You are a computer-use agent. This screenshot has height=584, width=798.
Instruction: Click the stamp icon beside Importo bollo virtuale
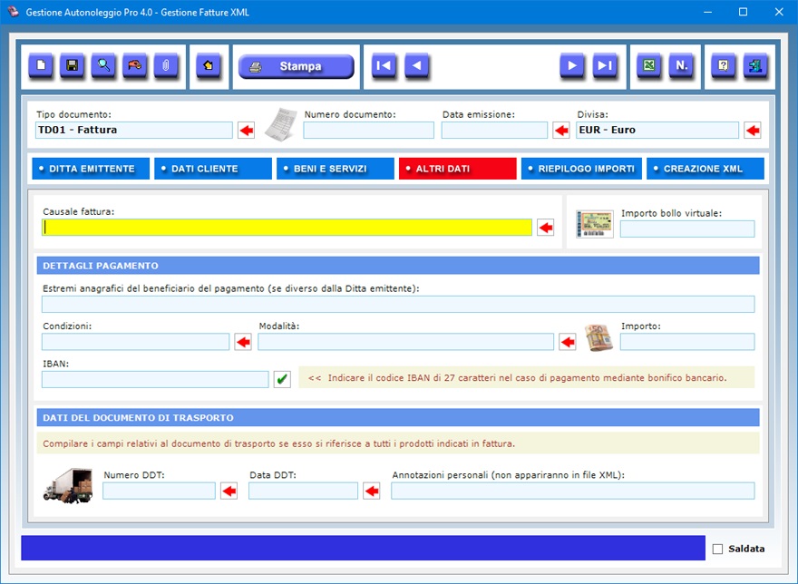[x=595, y=224]
